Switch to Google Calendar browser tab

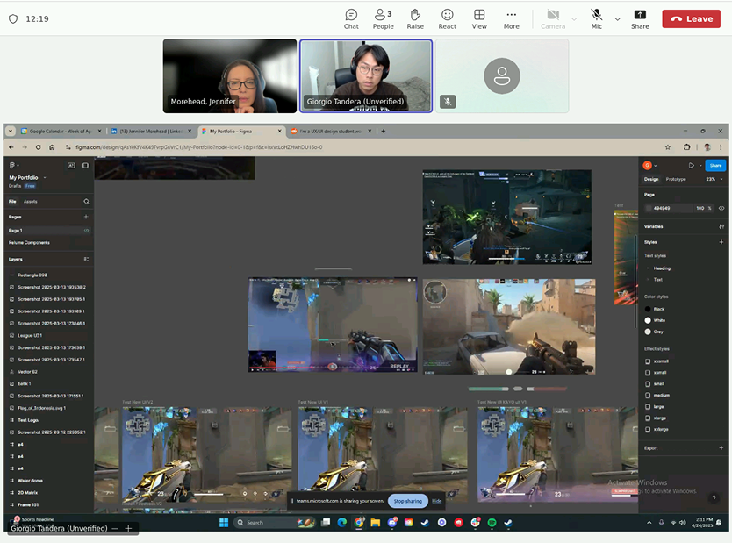click(x=61, y=131)
